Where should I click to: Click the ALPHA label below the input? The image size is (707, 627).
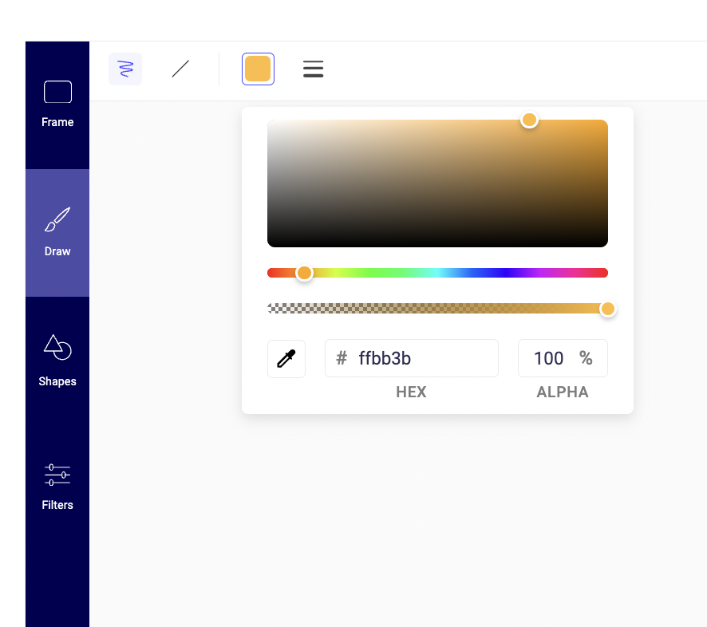[x=563, y=392]
